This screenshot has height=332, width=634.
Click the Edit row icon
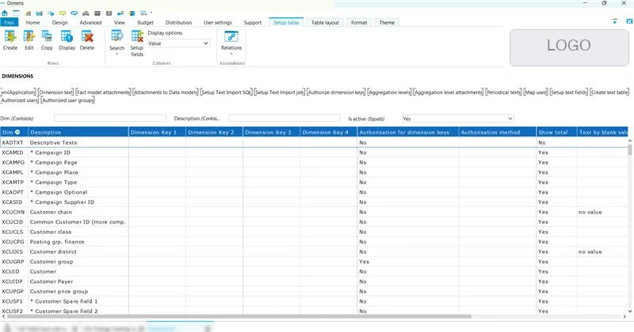(x=29, y=36)
